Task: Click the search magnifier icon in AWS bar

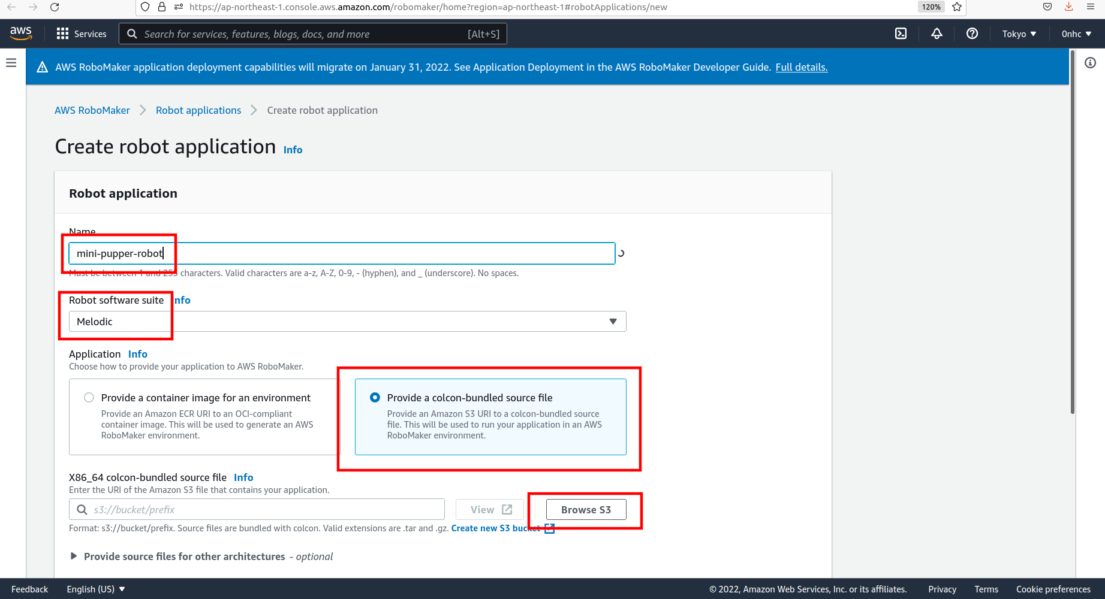Action: click(x=132, y=34)
